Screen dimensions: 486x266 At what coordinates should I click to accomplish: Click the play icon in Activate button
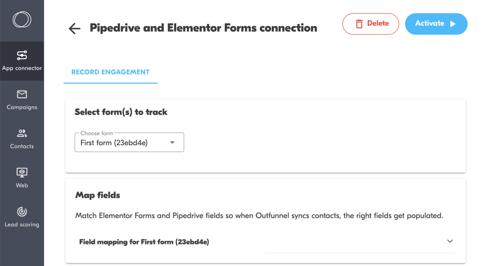tap(452, 24)
